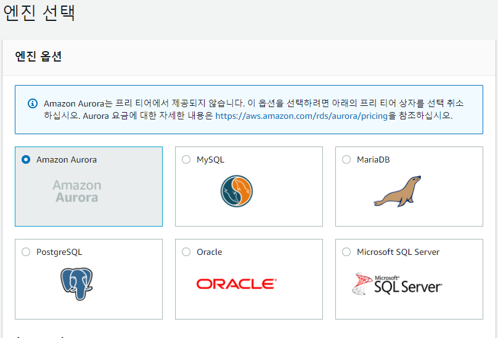Select the PostgreSQL radio button
The image size is (498, 338).
point(26,252)
